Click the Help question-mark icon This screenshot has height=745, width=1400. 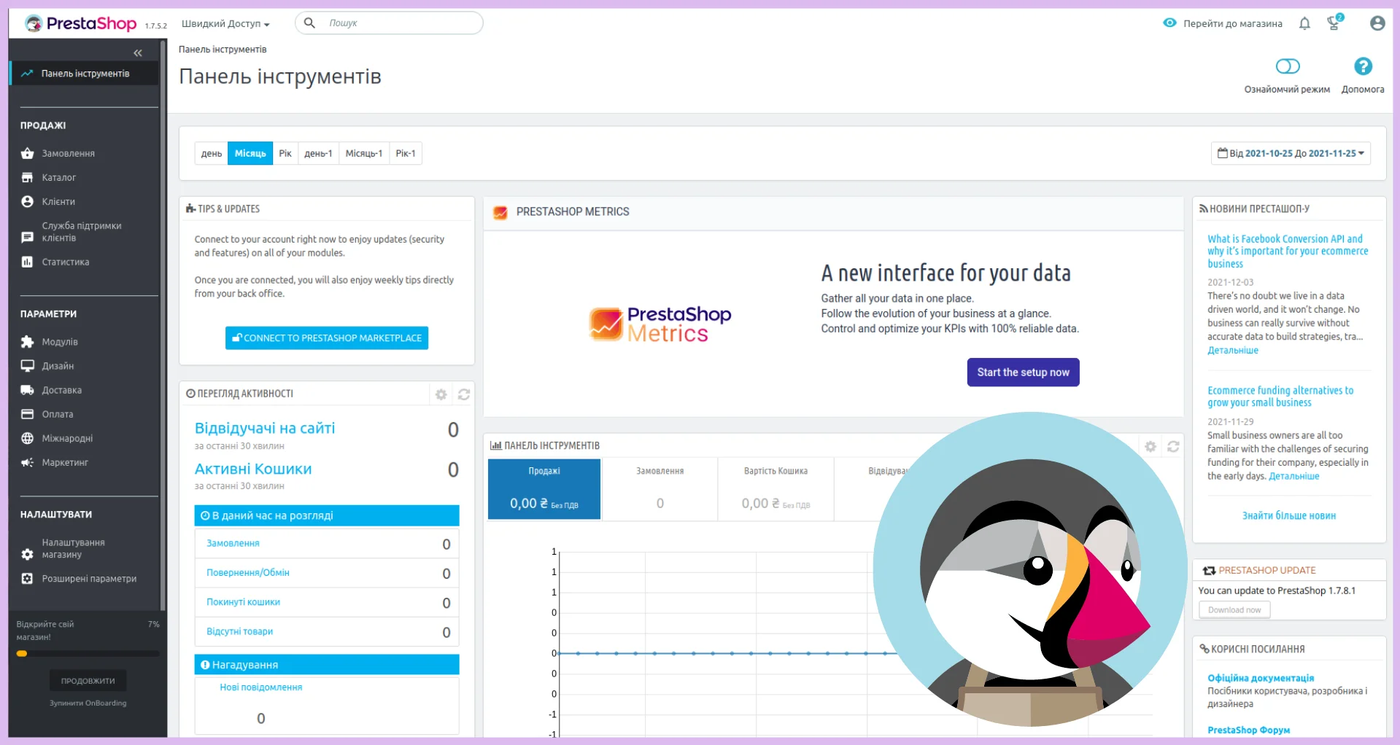1363,66
